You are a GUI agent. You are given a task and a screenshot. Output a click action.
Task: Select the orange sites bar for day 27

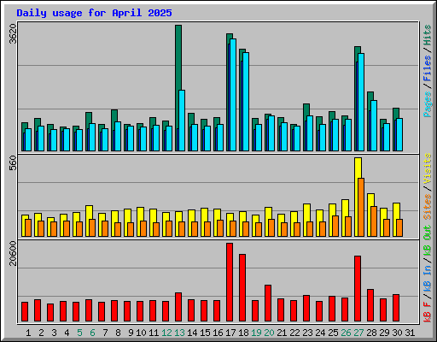coord(361,207)
